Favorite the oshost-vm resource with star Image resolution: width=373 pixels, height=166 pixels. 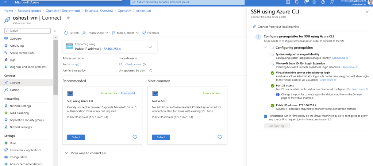[x=68, y=18]
